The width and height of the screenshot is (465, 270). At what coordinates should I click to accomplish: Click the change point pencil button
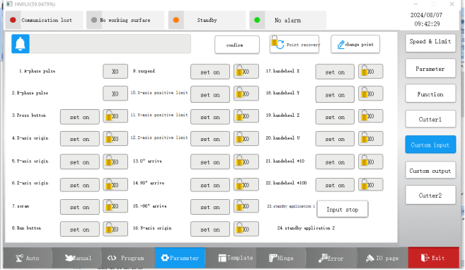[x=355, y=44]
